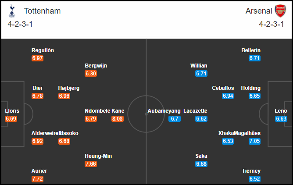
Task: Click Heung-Min's 7.66 rating badge
Action: pyautogui.click(x=91, y=164)
